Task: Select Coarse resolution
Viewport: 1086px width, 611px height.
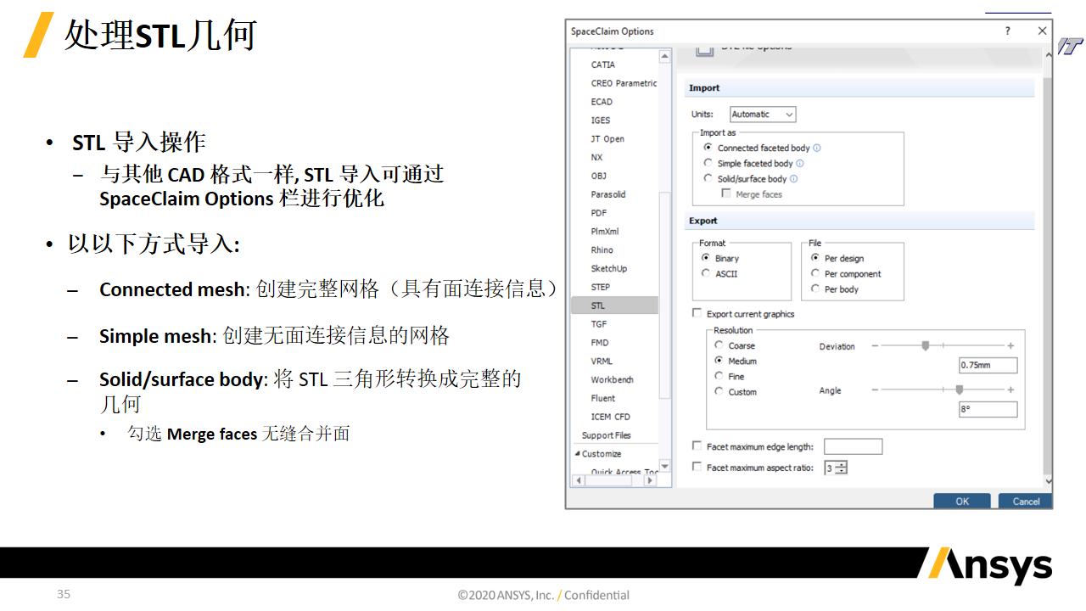Action: (x=719, y=345)
